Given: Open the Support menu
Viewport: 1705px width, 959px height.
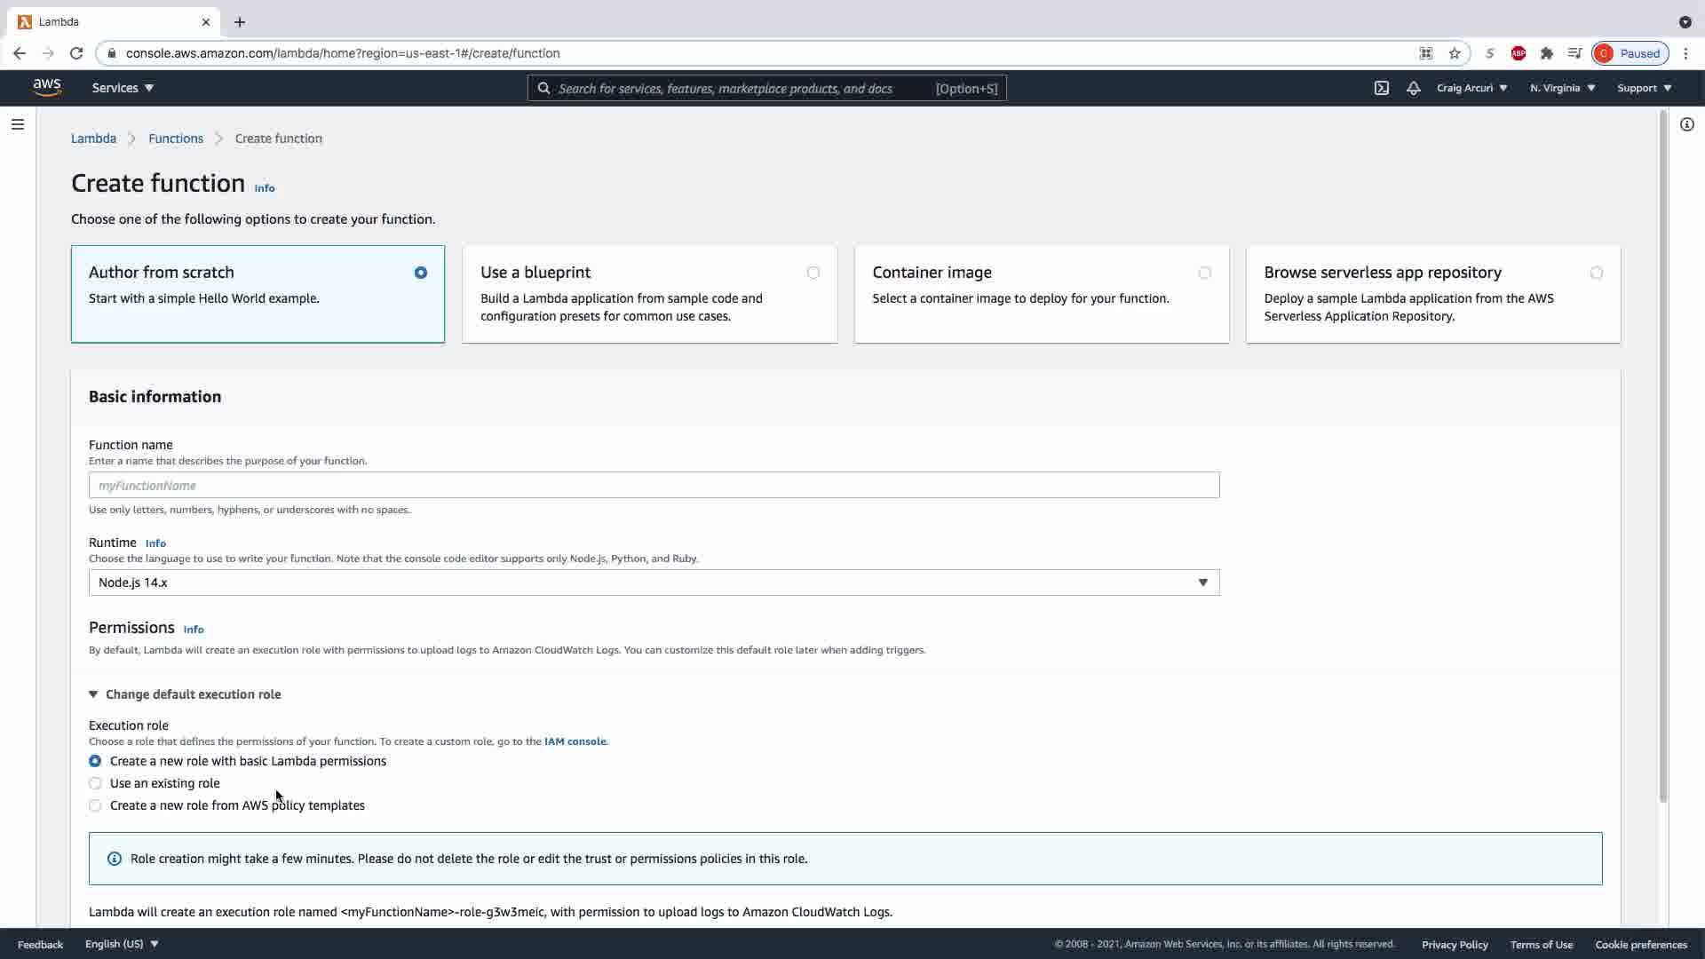Looking at the screenshot, I should point(1644,88).
